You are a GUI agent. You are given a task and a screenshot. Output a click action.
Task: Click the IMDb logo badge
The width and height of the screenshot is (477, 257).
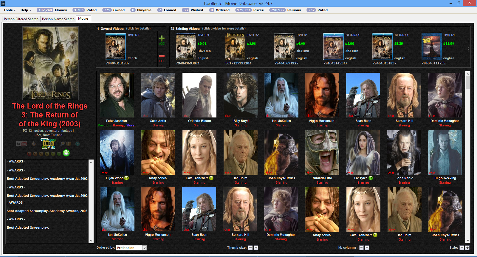pyautogui.click(x=48, y=144)
